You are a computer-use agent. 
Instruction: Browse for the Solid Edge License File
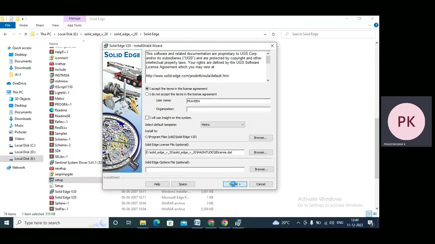[x=261, y=152]
